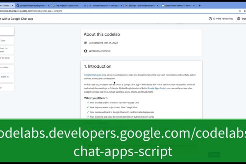The image size is (246, 164).
Task: Open the Google Apps Script link
Action: [x=157, y=89]
